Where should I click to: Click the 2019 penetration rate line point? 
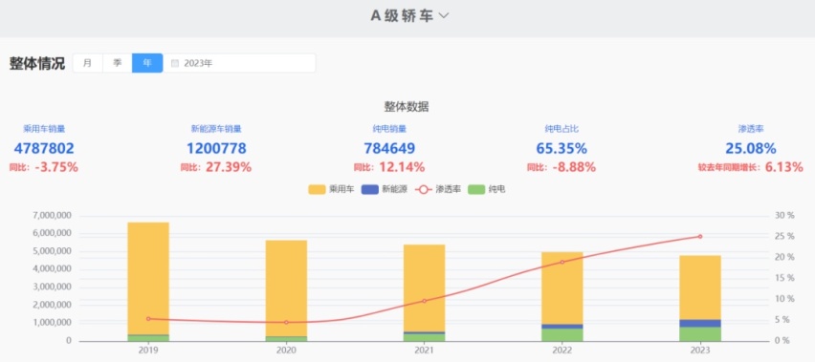pyautogui.click(x=148, y=318)
